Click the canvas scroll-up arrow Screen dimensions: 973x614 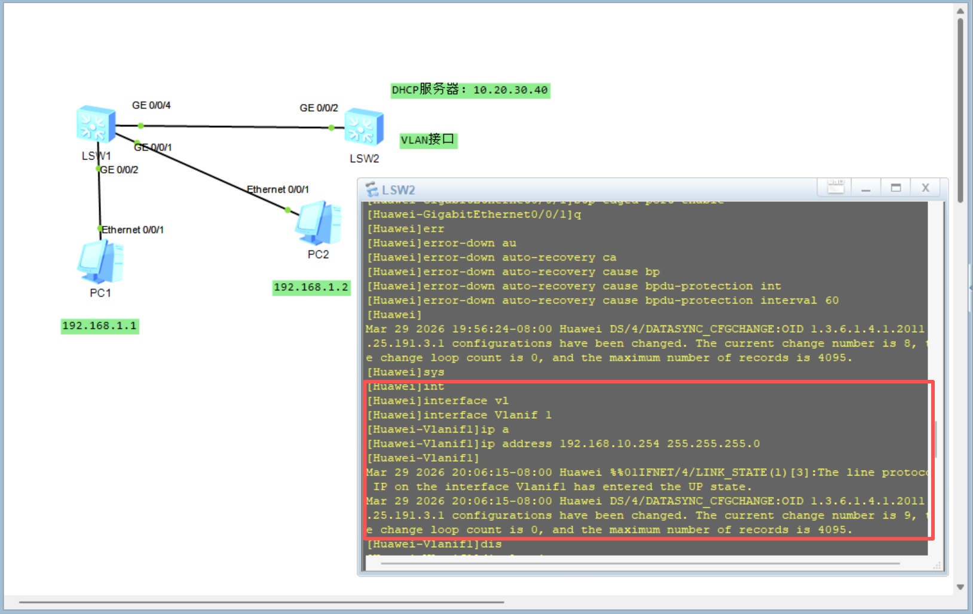960,11
